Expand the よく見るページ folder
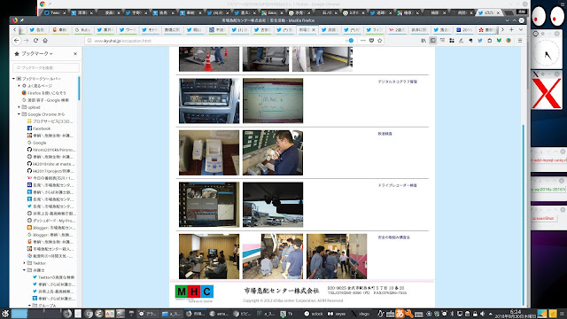567x319 pixels. click(19, 86)
